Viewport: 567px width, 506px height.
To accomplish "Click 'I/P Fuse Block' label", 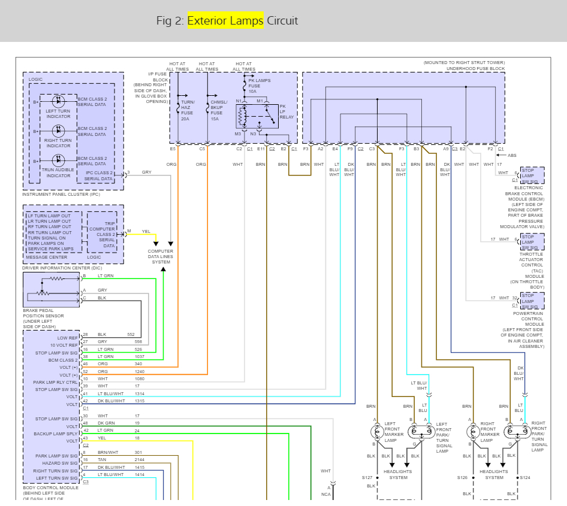I will pos(158,77).
